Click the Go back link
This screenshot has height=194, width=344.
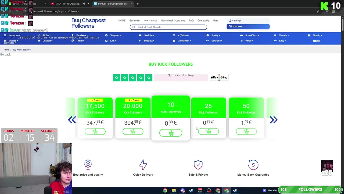click(5, 54)
